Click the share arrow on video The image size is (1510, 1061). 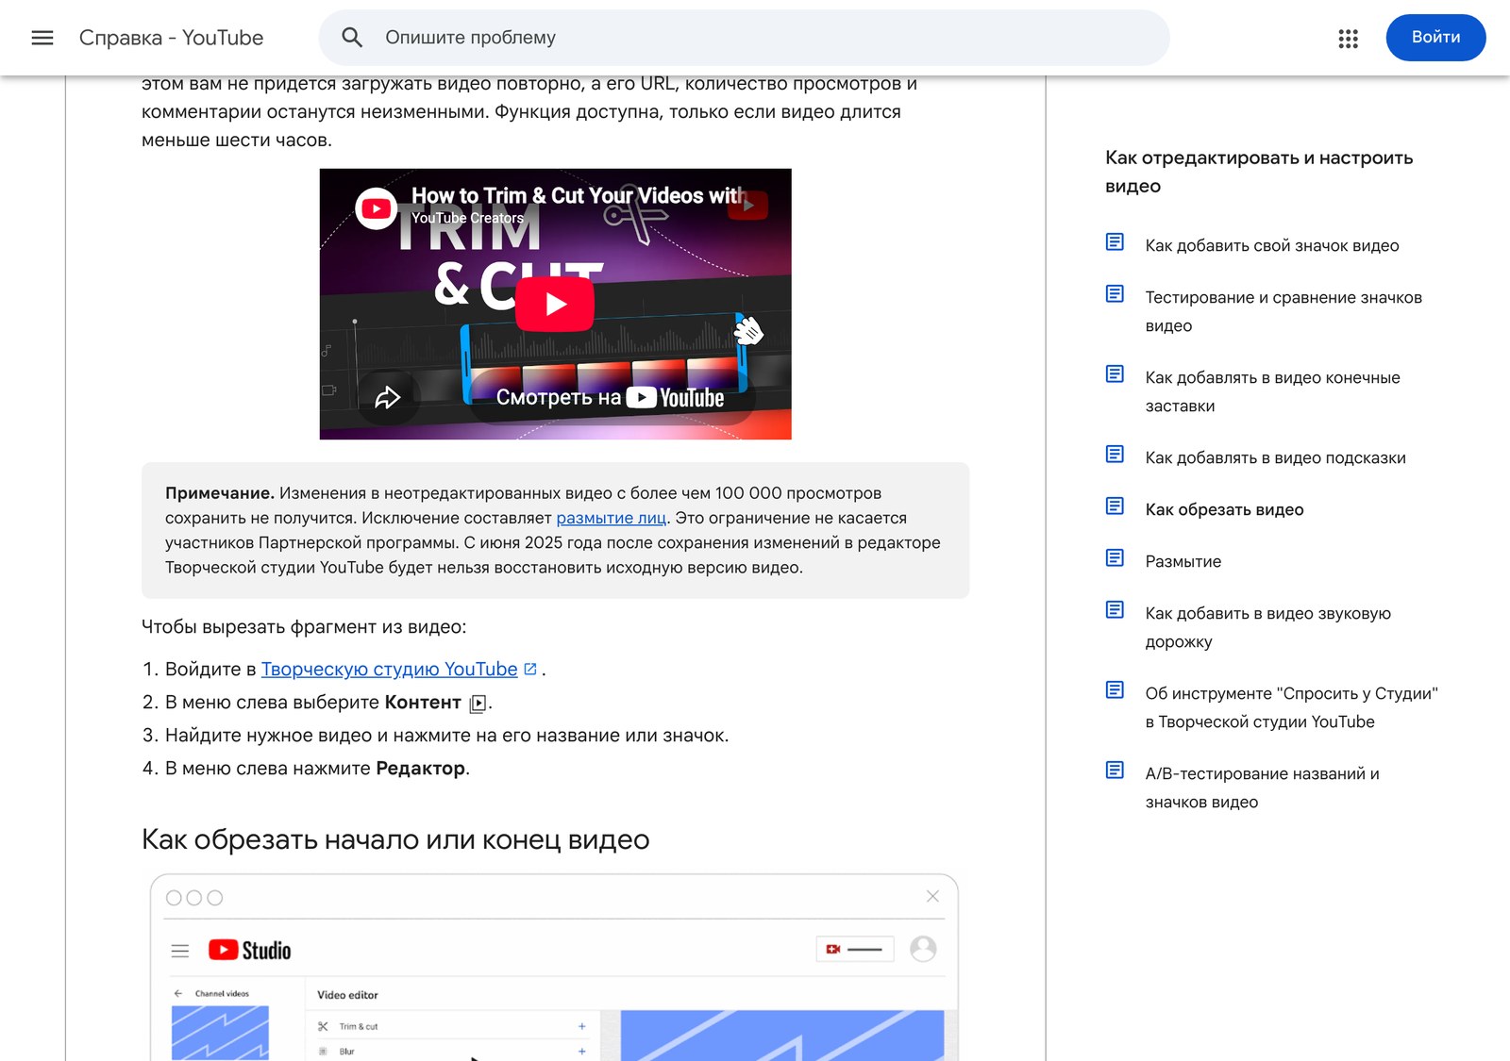click(x=388, y=397)
